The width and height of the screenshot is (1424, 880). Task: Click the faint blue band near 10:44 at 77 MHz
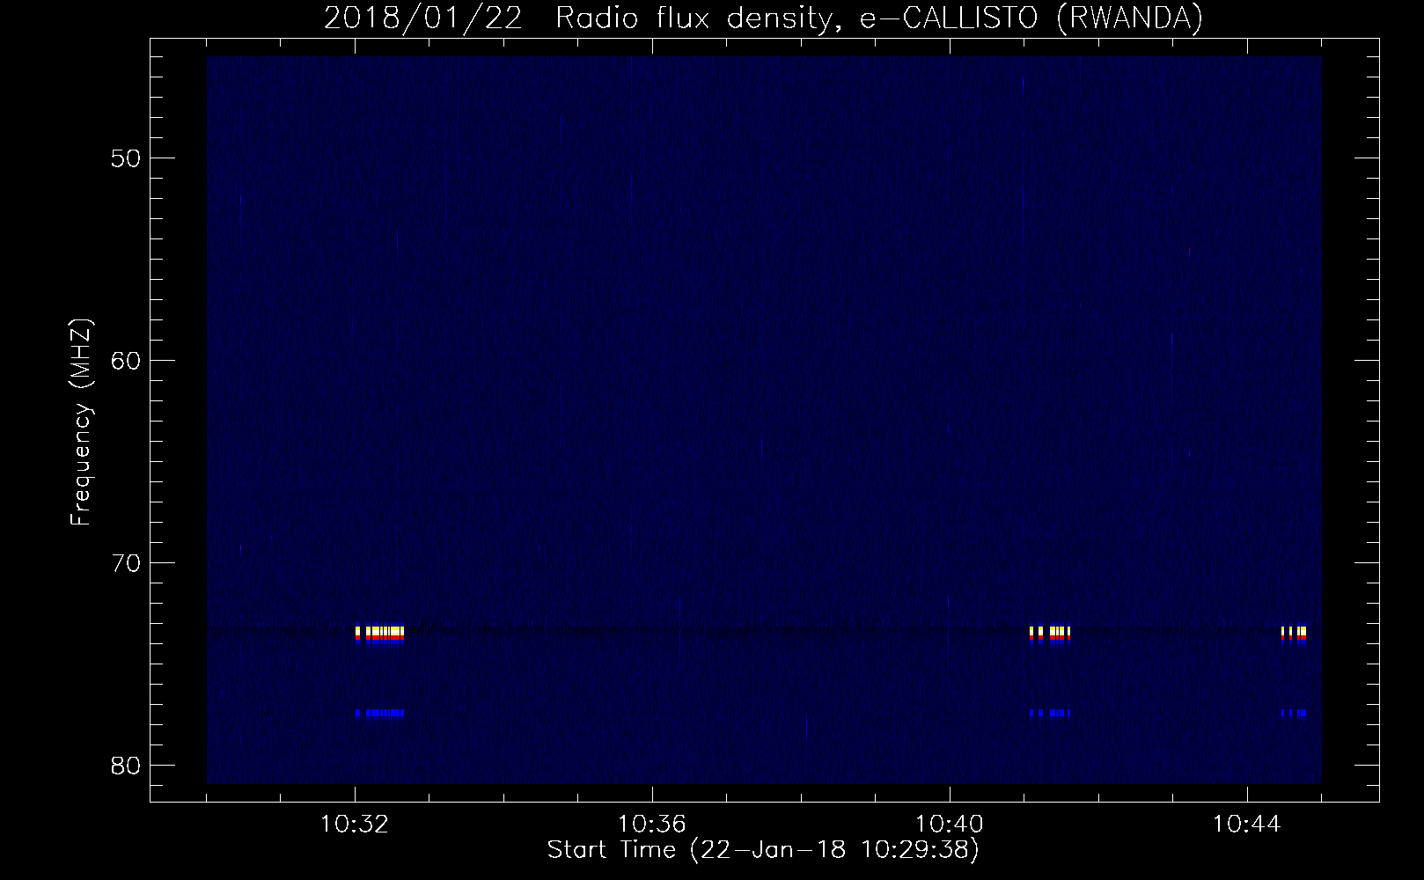(x=1294, y=713)
